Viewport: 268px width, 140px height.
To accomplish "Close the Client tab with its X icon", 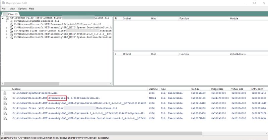I will (x=16, y=14).
